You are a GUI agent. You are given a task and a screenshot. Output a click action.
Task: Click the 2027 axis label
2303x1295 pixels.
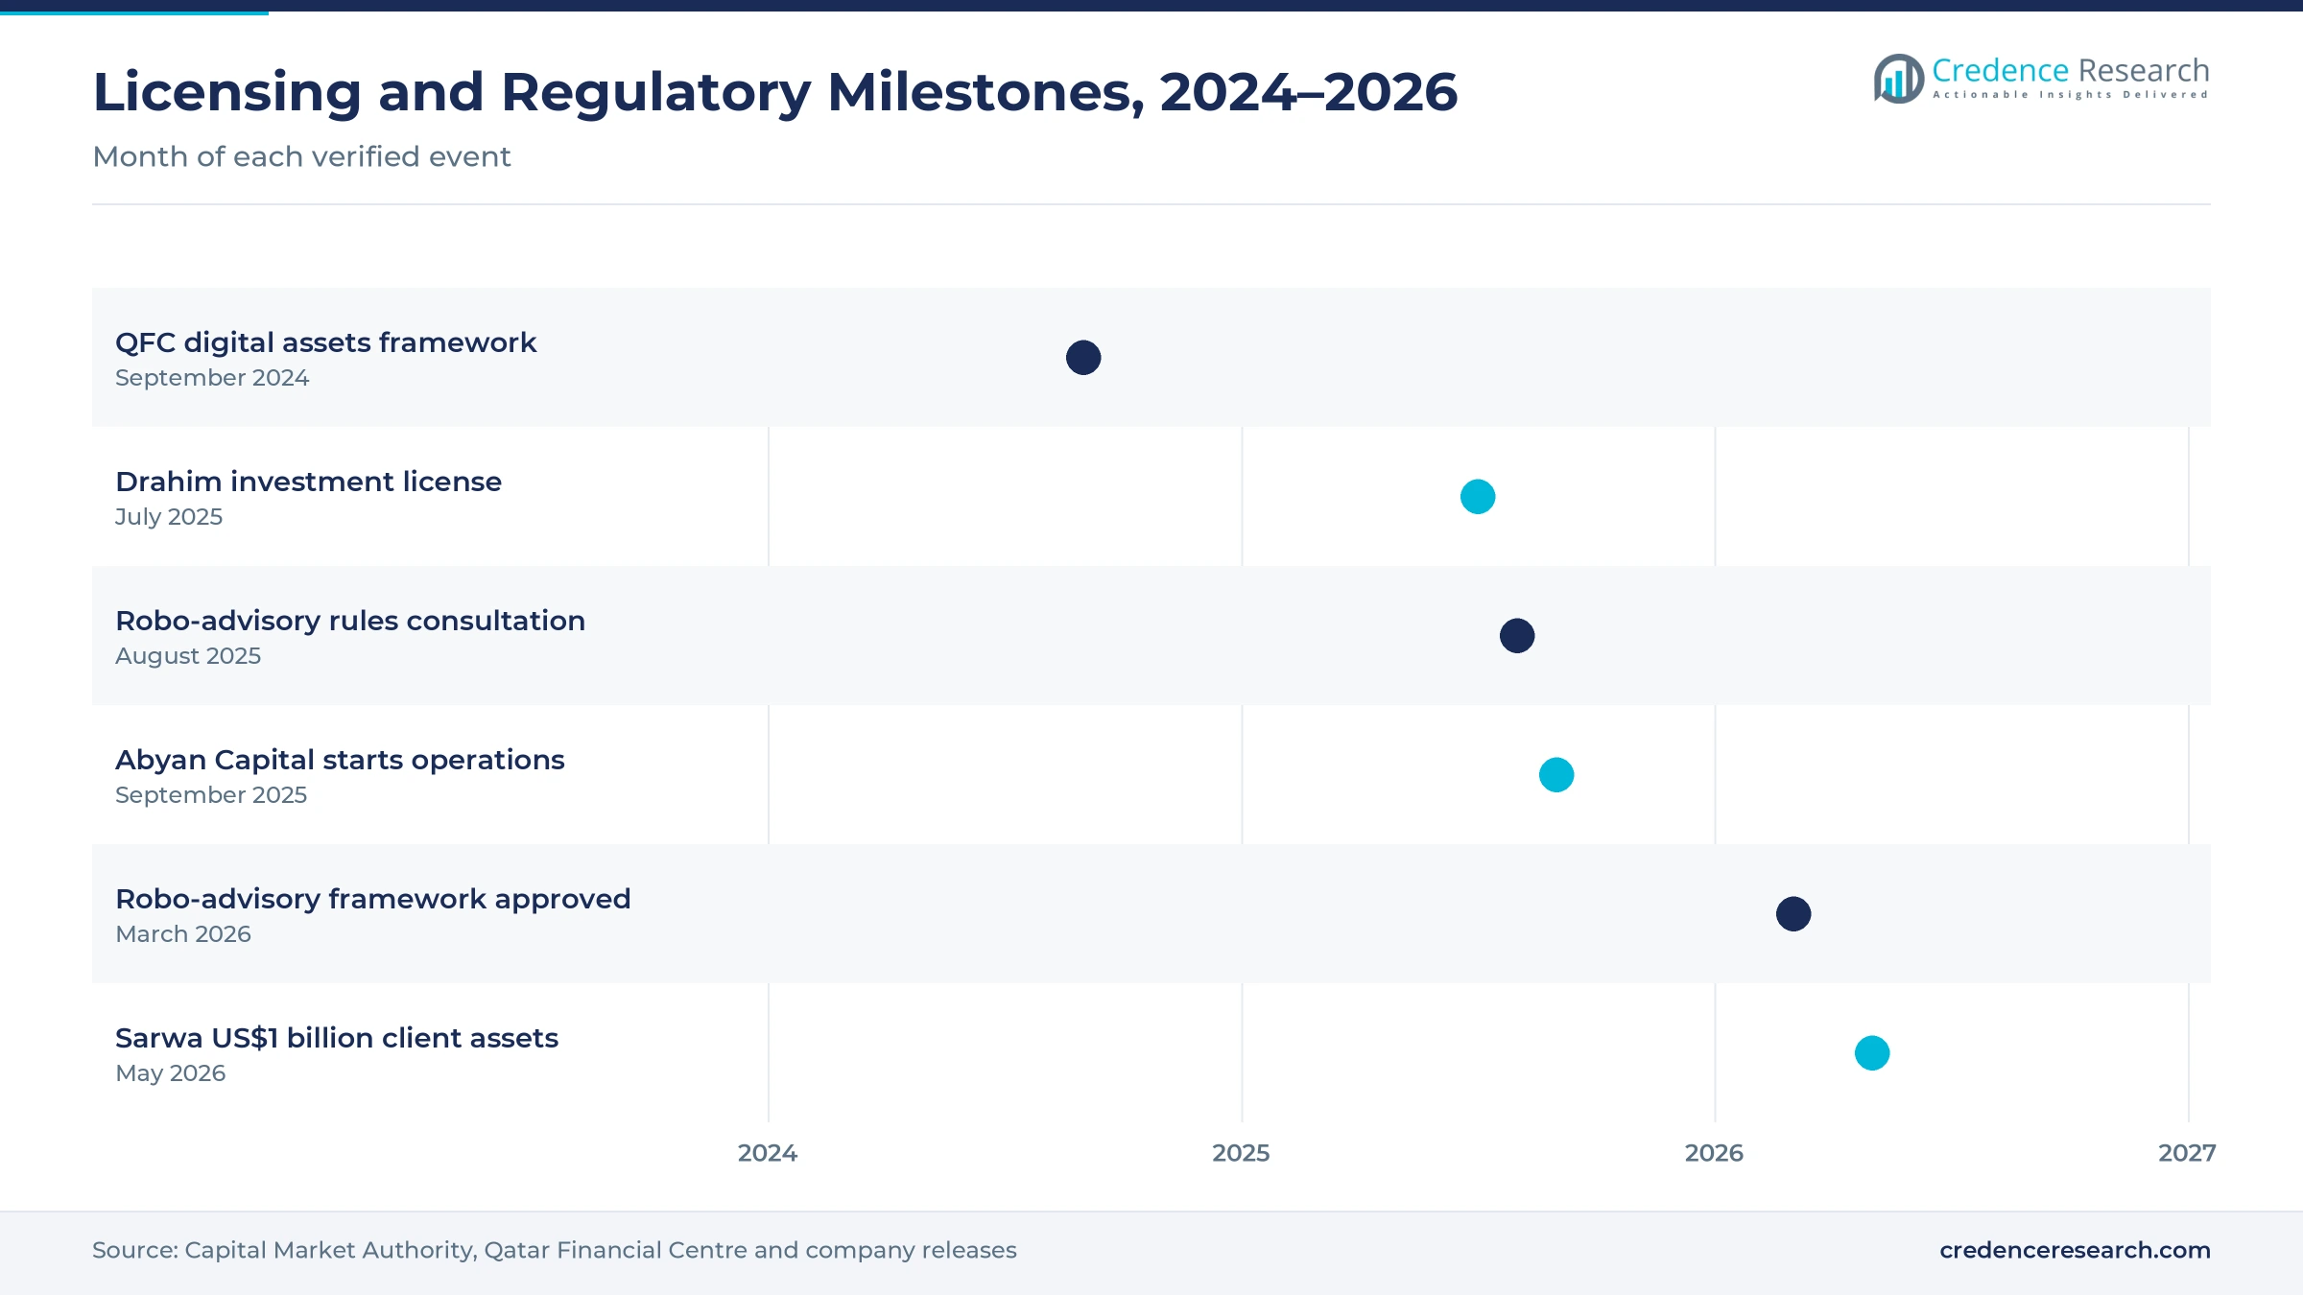[x=2187, y=1153]
